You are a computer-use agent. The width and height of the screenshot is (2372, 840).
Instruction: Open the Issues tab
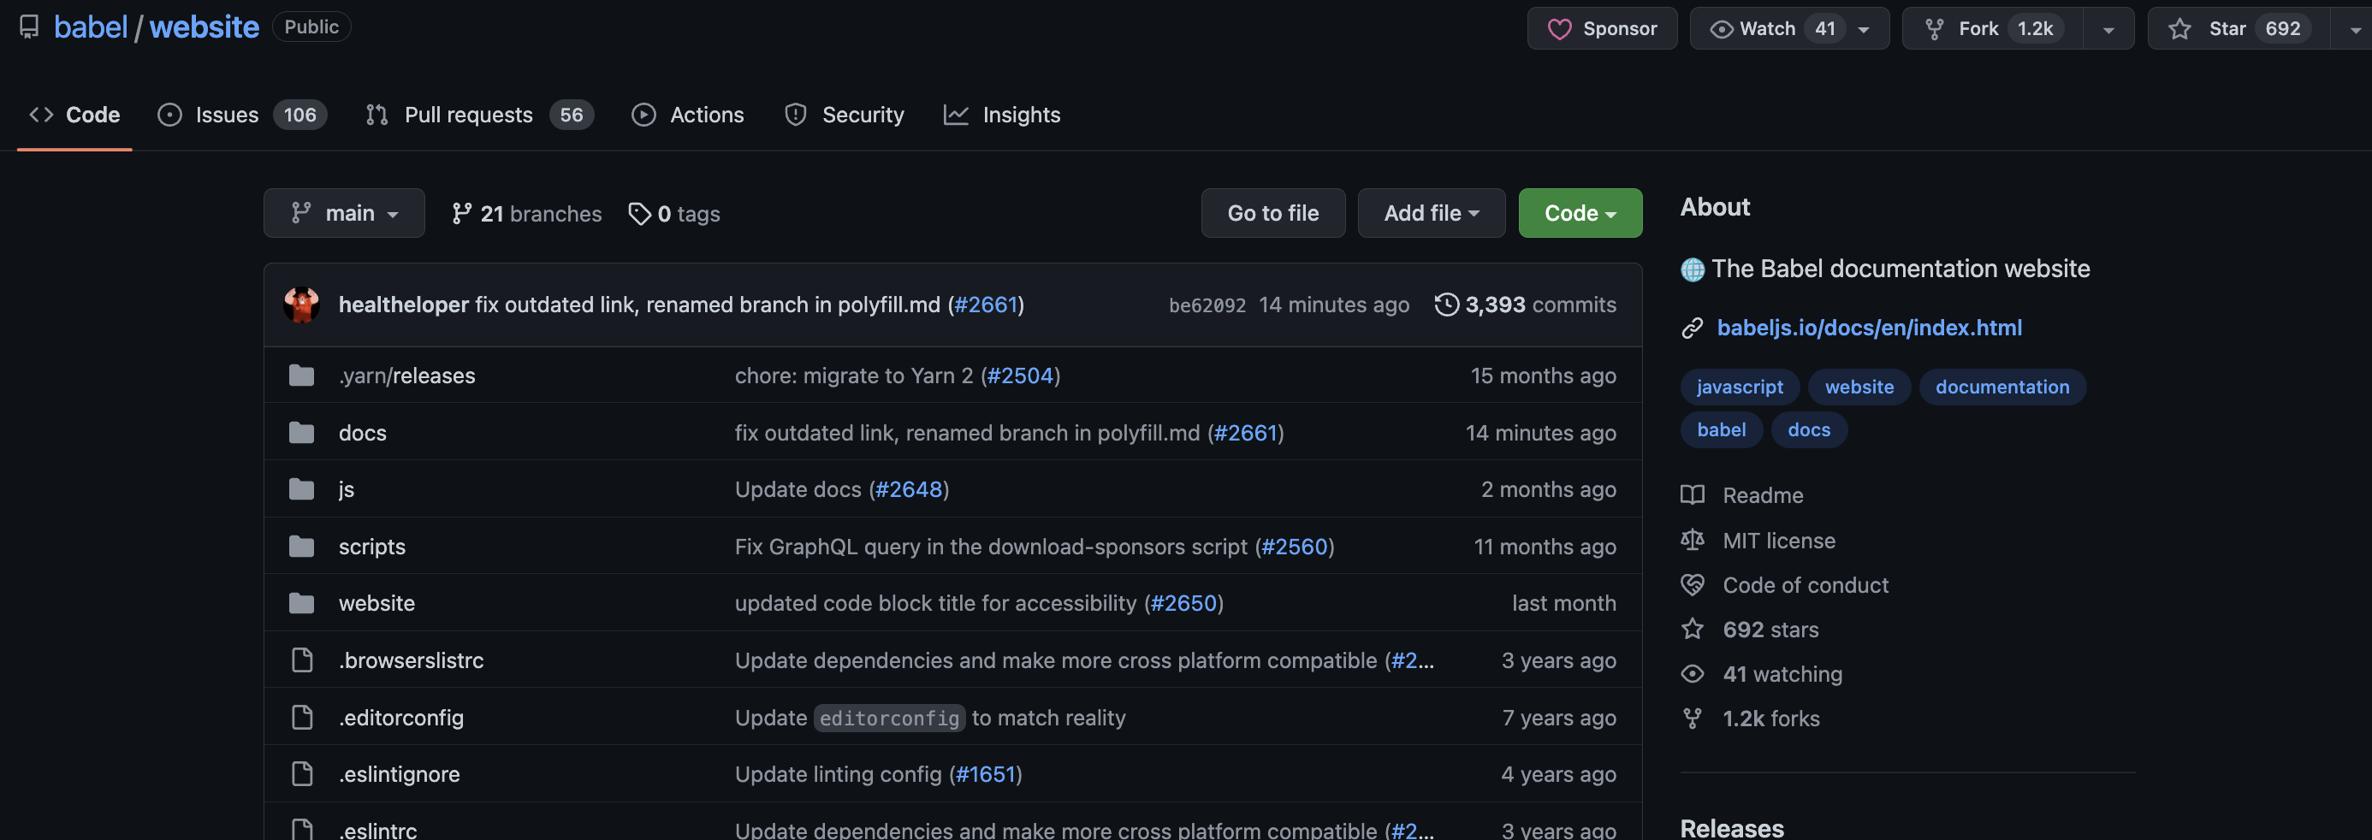click(242, 115)
